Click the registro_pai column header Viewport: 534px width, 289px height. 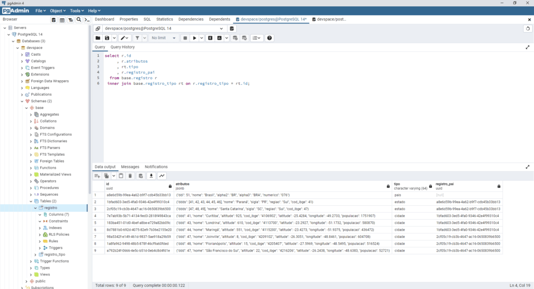tap(468, 186)
